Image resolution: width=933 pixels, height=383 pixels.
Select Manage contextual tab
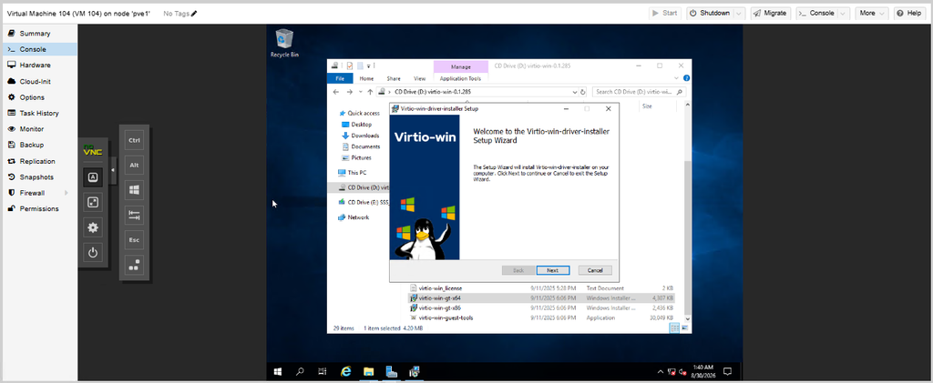tap(460, 67)
